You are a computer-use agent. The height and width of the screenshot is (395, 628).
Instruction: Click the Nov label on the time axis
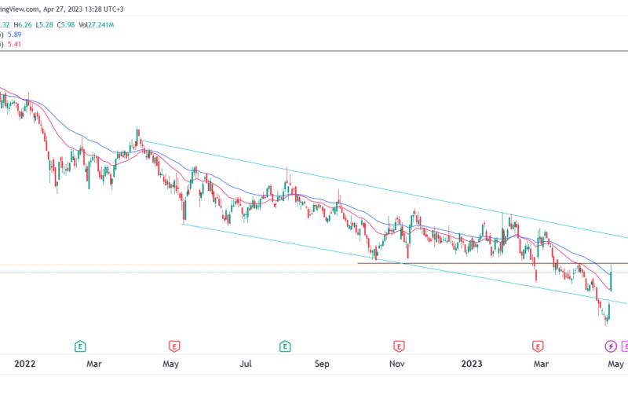click(x=397, y=364)
